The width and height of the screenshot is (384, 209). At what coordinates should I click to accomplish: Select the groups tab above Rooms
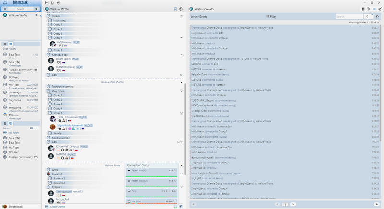pyautogui.click(x=11, y=123)
